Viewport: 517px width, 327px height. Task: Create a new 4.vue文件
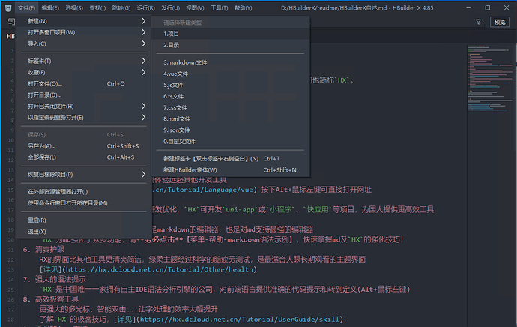coord(177,73)
